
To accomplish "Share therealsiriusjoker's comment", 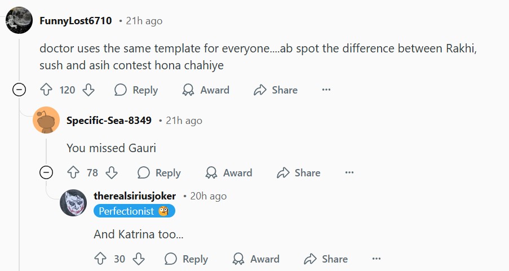I will pyautogui.click(x=325, y=259).
